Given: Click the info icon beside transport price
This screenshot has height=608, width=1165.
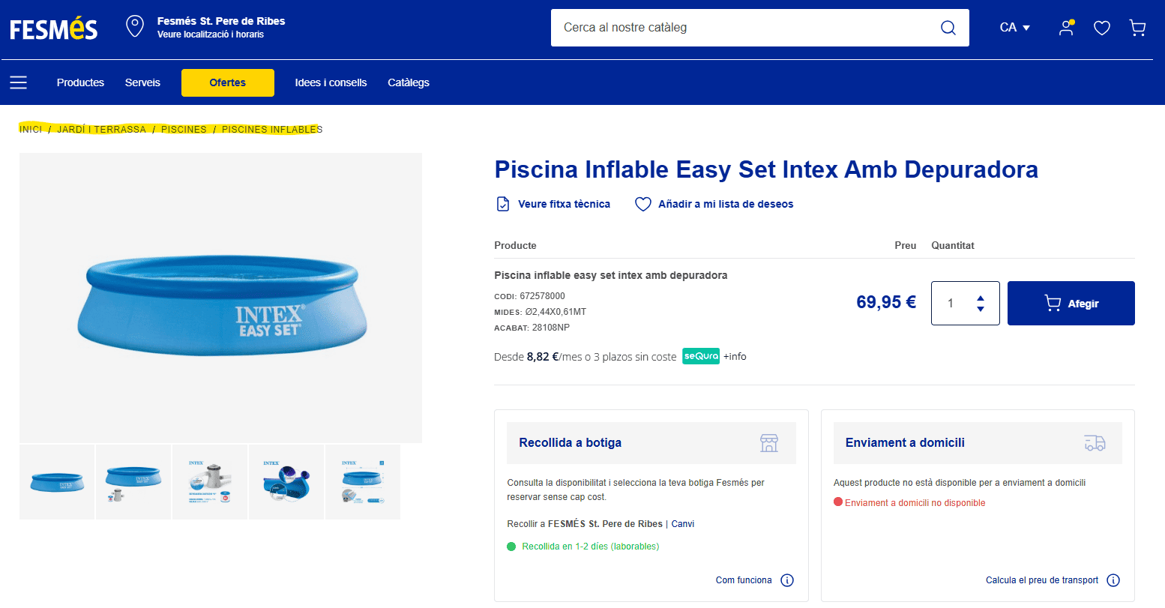Looking at the screenshot, I should pyautogui.click(x=1113, y=580).
